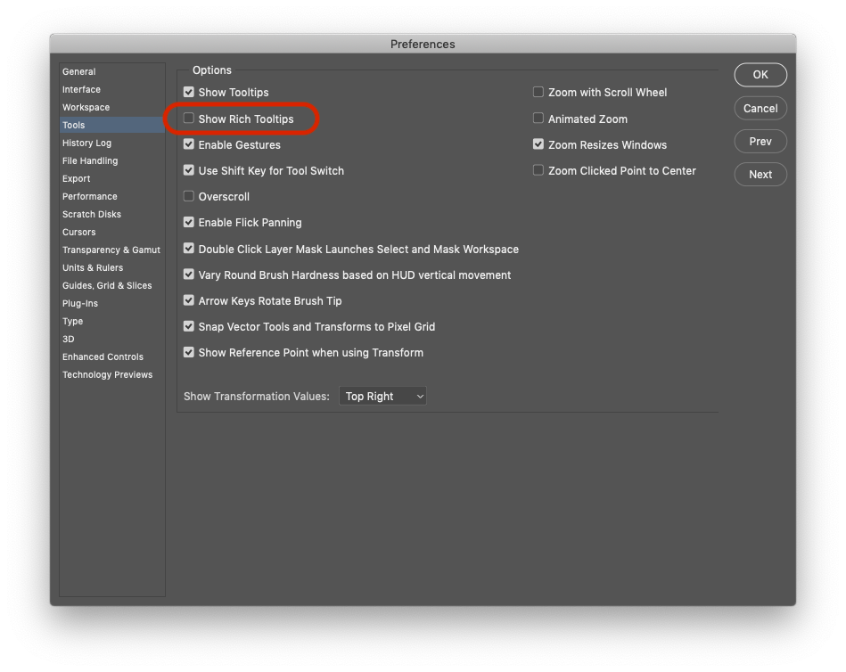Viewport: 846px width, 672px height.
Task: Disable Enable Gestures
Action: click(188, 144)
